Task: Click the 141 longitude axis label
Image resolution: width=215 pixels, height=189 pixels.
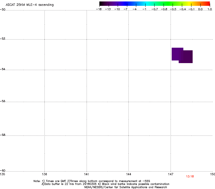Action: pos(87,174)
